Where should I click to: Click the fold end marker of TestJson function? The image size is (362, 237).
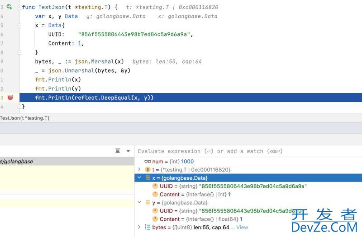click(x=19, y=107)
